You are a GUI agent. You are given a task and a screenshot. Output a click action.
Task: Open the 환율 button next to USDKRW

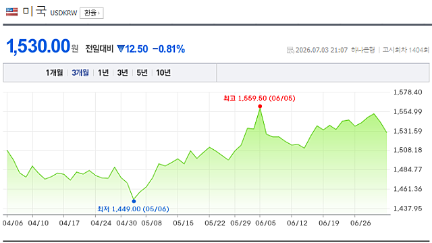[92, 13]
